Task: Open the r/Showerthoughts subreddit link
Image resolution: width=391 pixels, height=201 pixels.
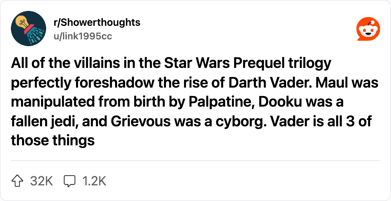Action: (x=97, y=22)
